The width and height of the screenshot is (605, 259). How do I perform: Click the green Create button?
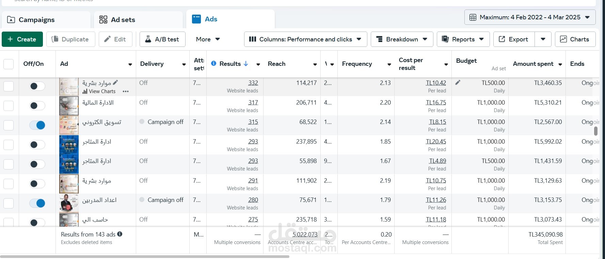(22, 39)
